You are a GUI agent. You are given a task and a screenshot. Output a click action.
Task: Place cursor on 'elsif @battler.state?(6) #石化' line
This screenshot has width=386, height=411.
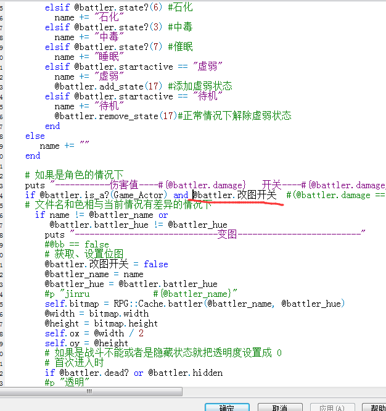click(x=118, y=7)
